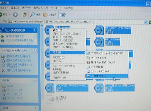
Task: Open マイ ネットワーク in その他 panel
Action: (x=15, y=98)
